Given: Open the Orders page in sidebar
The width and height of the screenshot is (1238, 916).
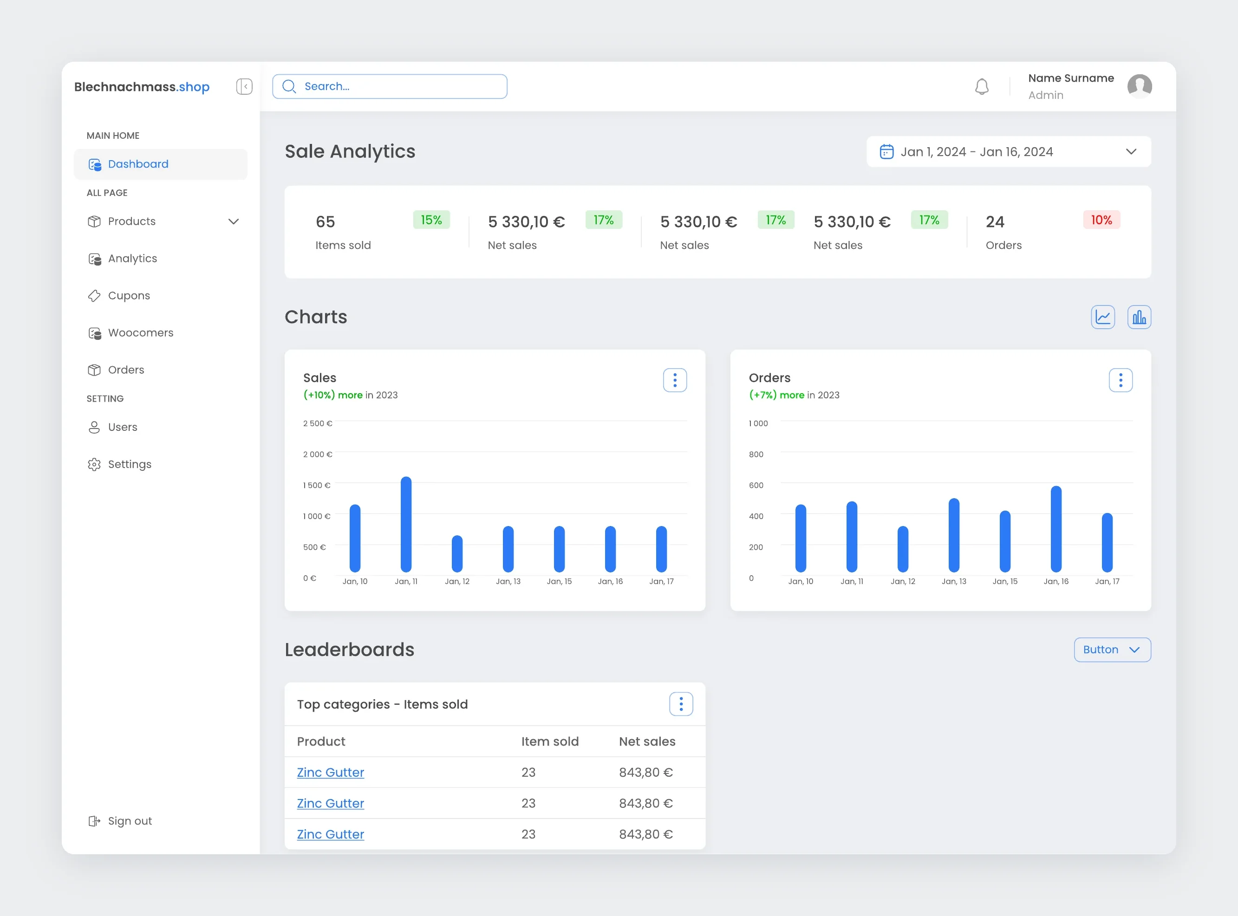Looking at the screenshot, I should pos(161,370).
